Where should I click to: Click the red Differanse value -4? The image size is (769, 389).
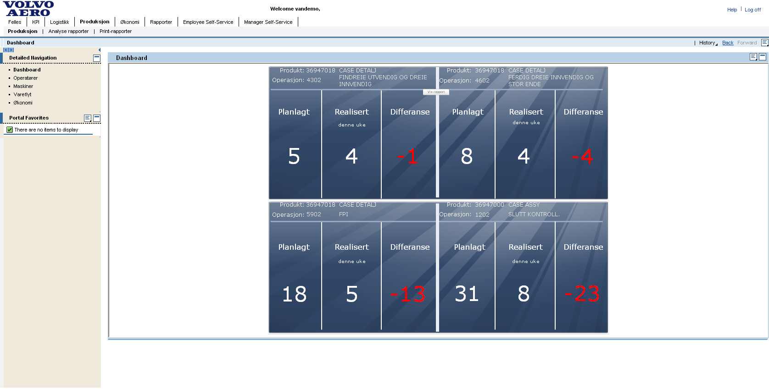[x=582, y=157]
